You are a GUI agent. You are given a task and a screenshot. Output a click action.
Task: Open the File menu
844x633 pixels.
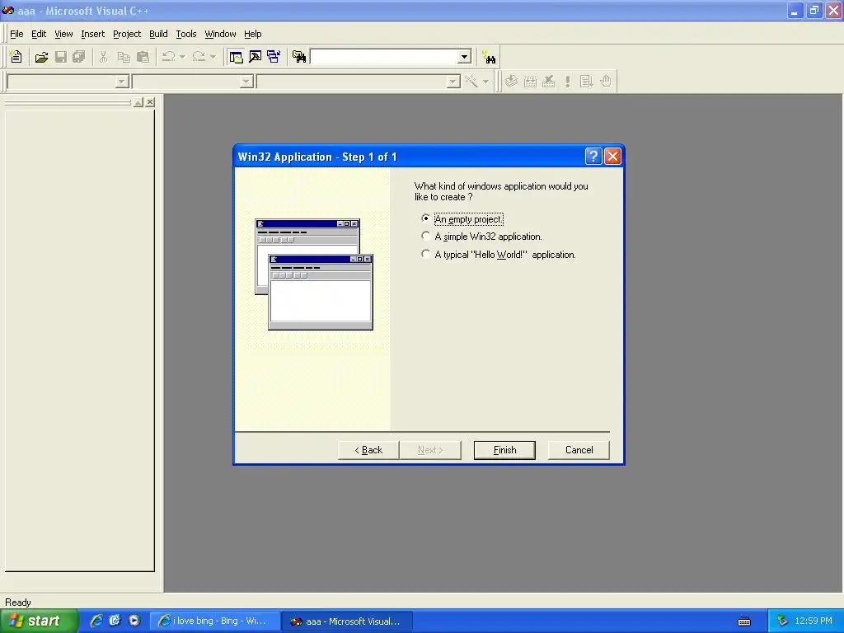16,34
